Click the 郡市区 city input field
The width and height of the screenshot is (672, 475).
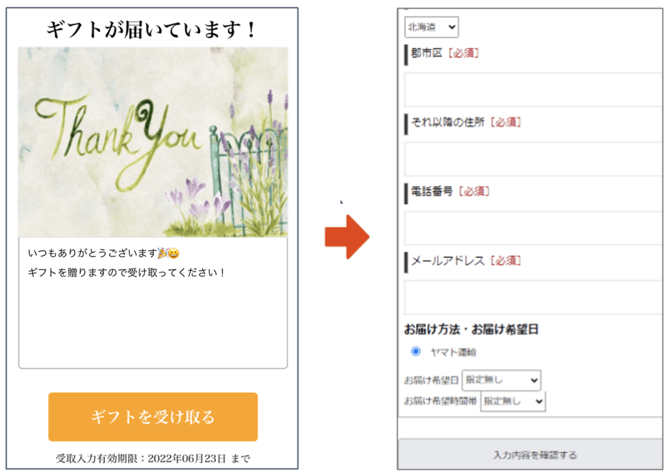[533, 89]
